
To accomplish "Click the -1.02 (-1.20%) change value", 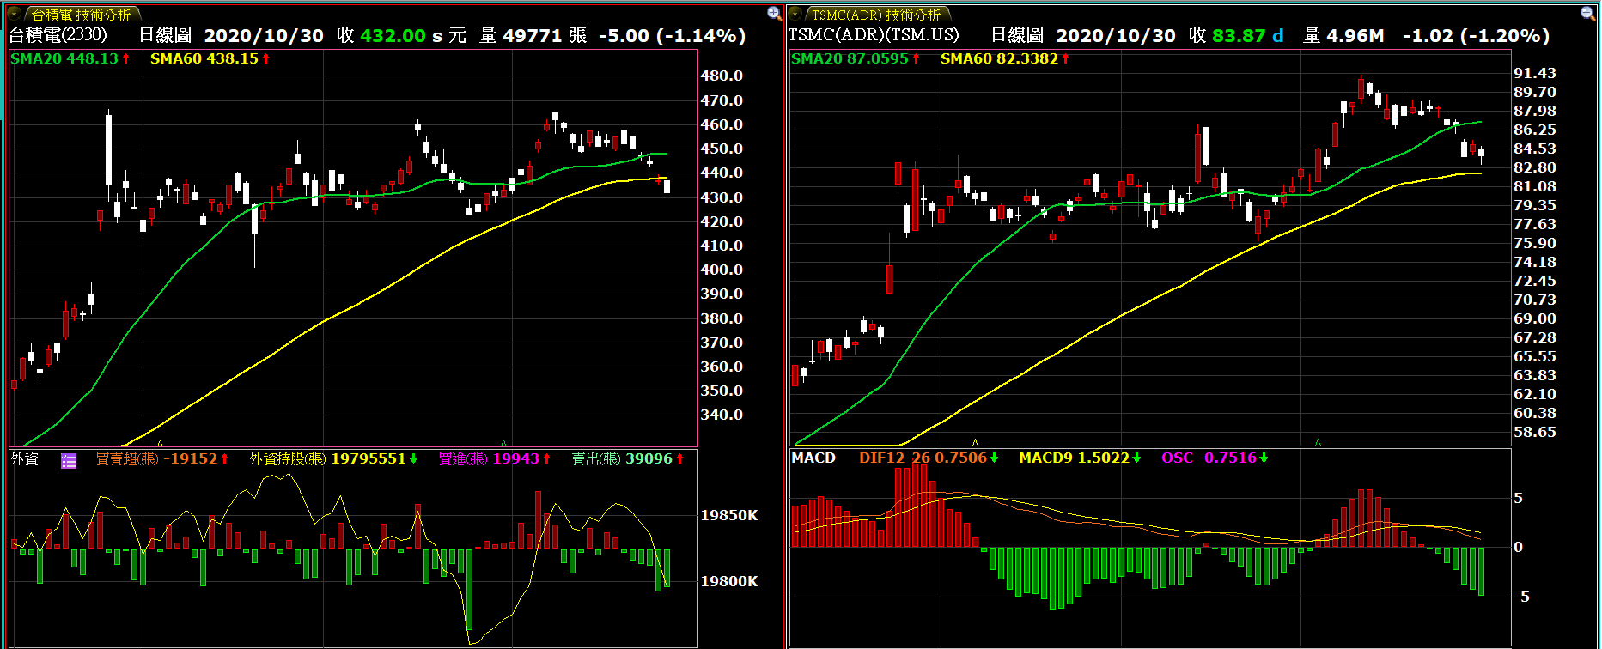I will (1476, 36).
